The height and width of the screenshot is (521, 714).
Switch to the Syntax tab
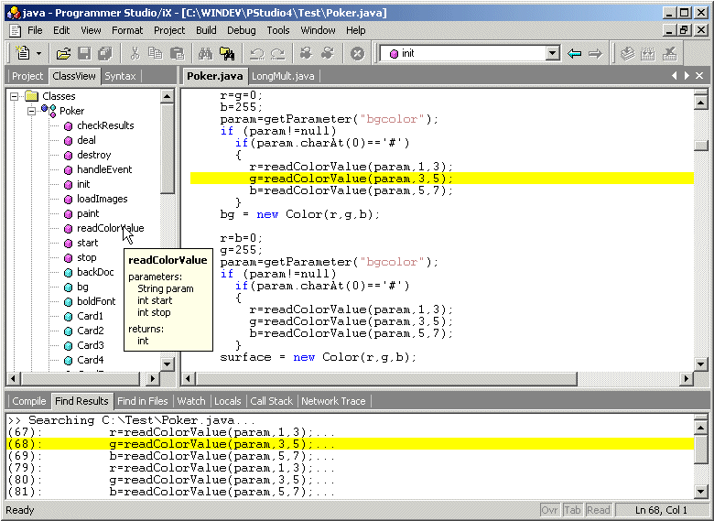tap(120, 76)
